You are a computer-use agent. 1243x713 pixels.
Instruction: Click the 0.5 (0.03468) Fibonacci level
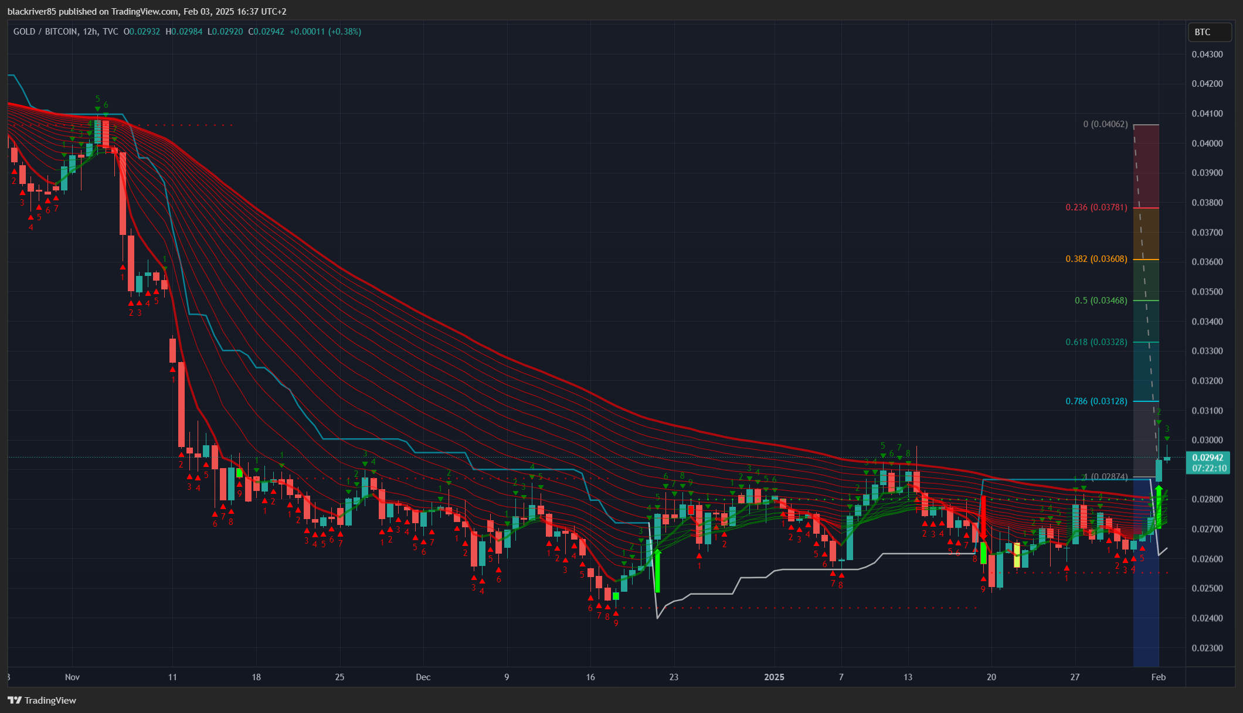pyautogui.click(x=1101, y=301)
